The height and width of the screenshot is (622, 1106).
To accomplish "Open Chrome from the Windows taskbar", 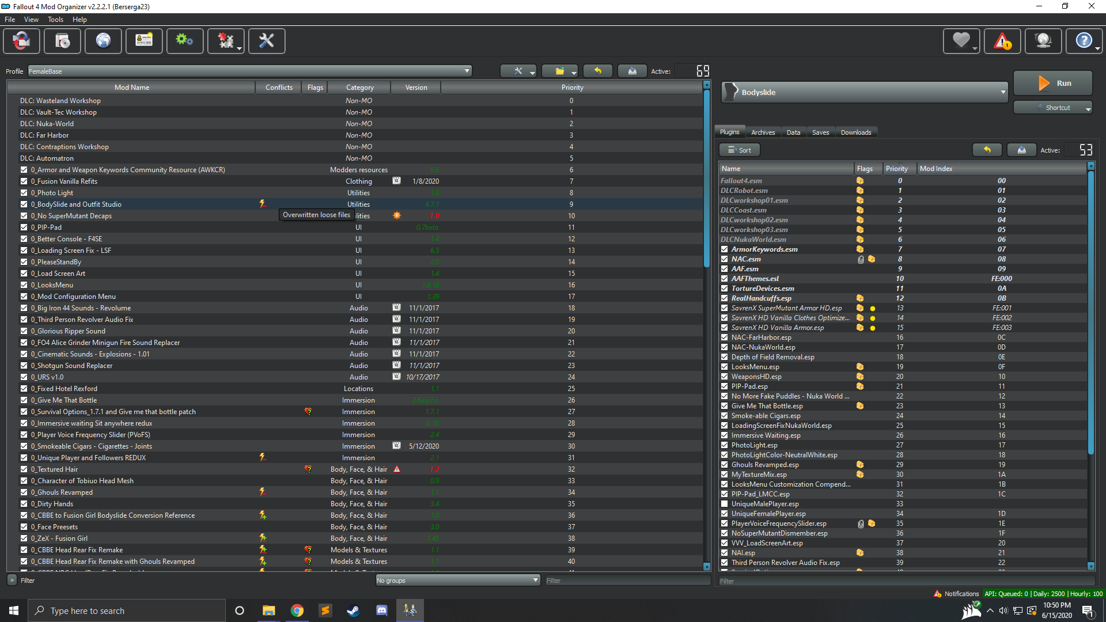I will (297, 610).
